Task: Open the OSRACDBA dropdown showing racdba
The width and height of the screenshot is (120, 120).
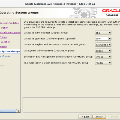Action: pos(103,63)
